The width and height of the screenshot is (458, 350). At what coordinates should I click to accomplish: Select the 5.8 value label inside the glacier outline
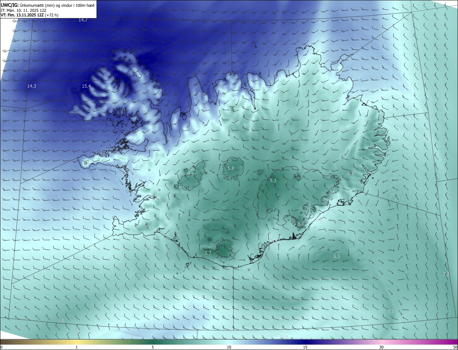coord(231,168)
